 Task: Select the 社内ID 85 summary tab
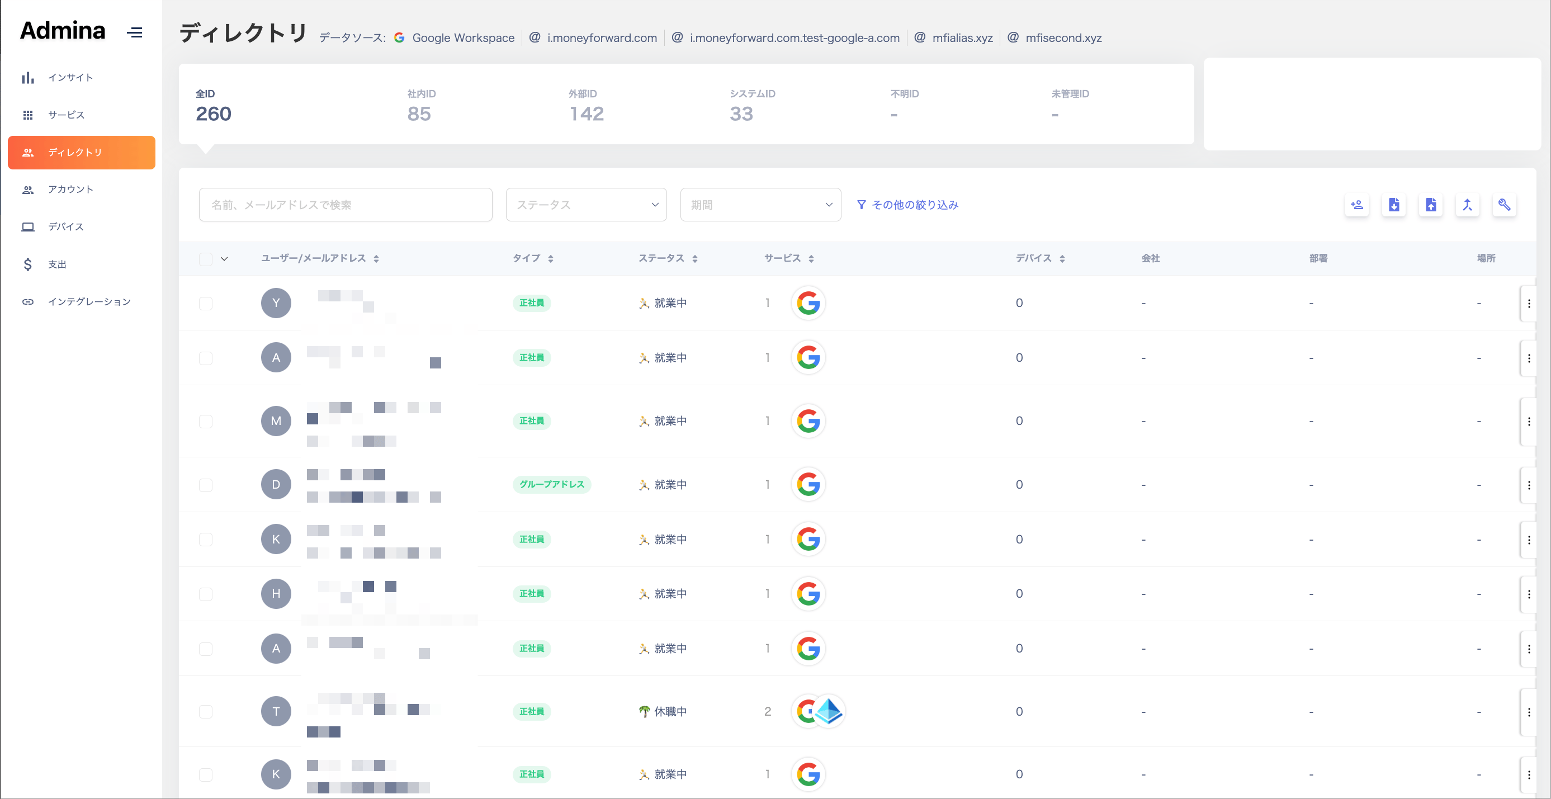421,105
